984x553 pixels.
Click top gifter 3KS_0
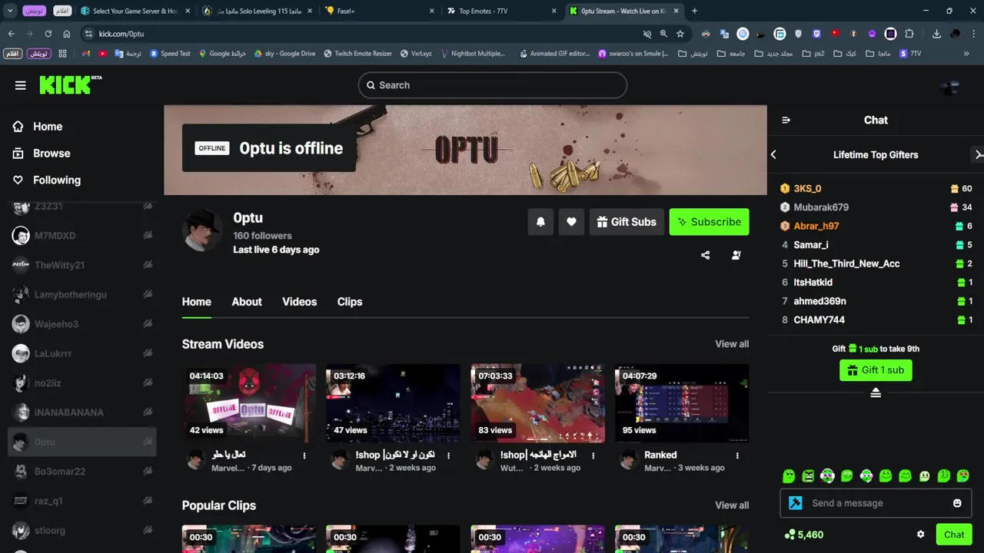(807, 188)
